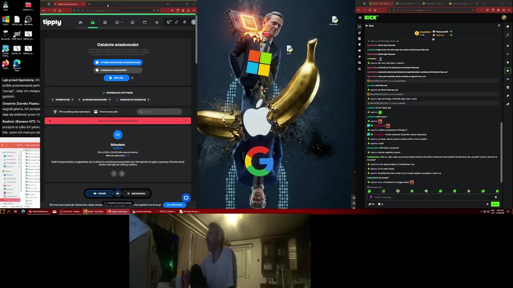Viewport: 513px width, 288px height.
Task: Open Tipply support chat bubble
Action: click(x=186, y=198)
